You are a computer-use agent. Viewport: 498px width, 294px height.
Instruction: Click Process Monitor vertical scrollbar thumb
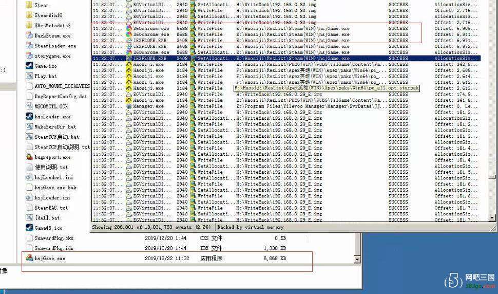tap(492, 177)
